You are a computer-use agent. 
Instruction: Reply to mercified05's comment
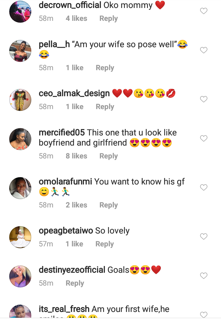(108, 156)
